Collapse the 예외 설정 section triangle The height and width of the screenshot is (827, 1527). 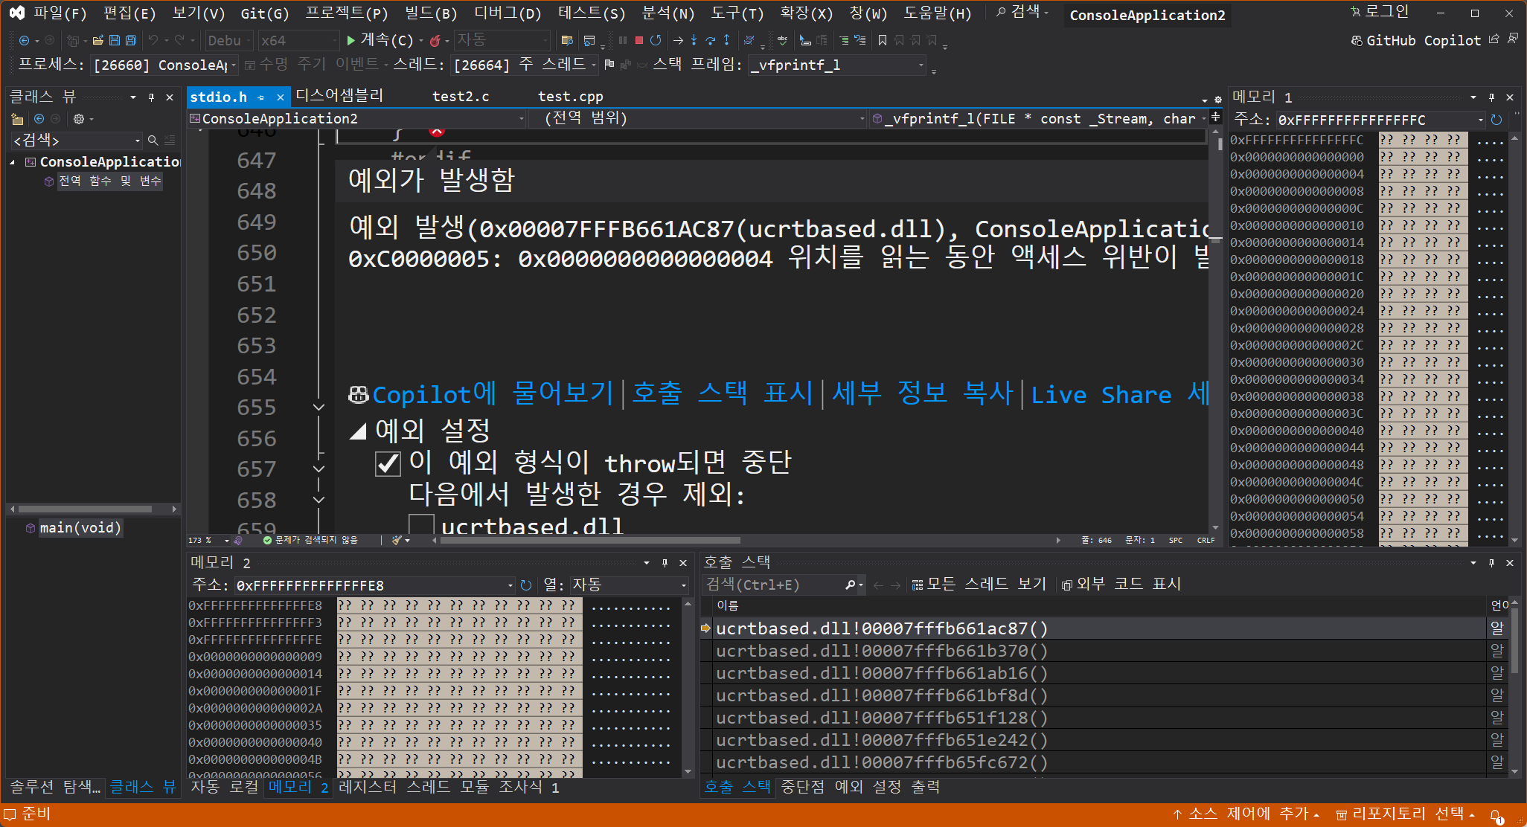pyautogui.click(x=359, y=431)
